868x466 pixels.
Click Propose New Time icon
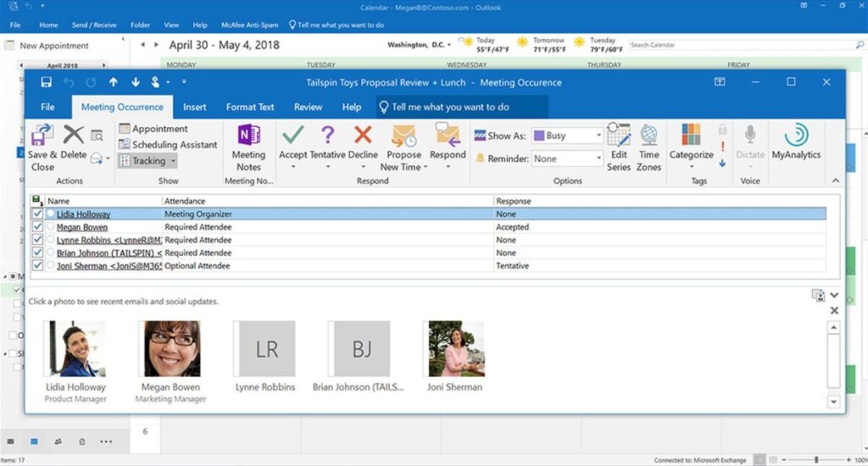[403, 136]
